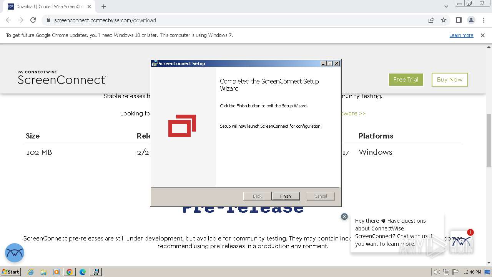Close the ScreenConnect Setup dialog
492x277 pixels.
337,63
